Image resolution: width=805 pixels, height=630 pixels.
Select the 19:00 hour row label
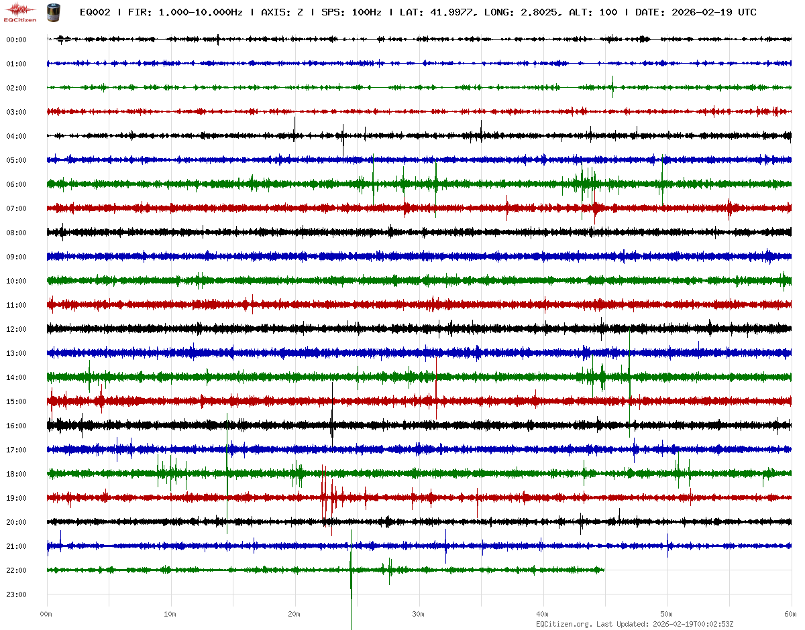point(16,498)
